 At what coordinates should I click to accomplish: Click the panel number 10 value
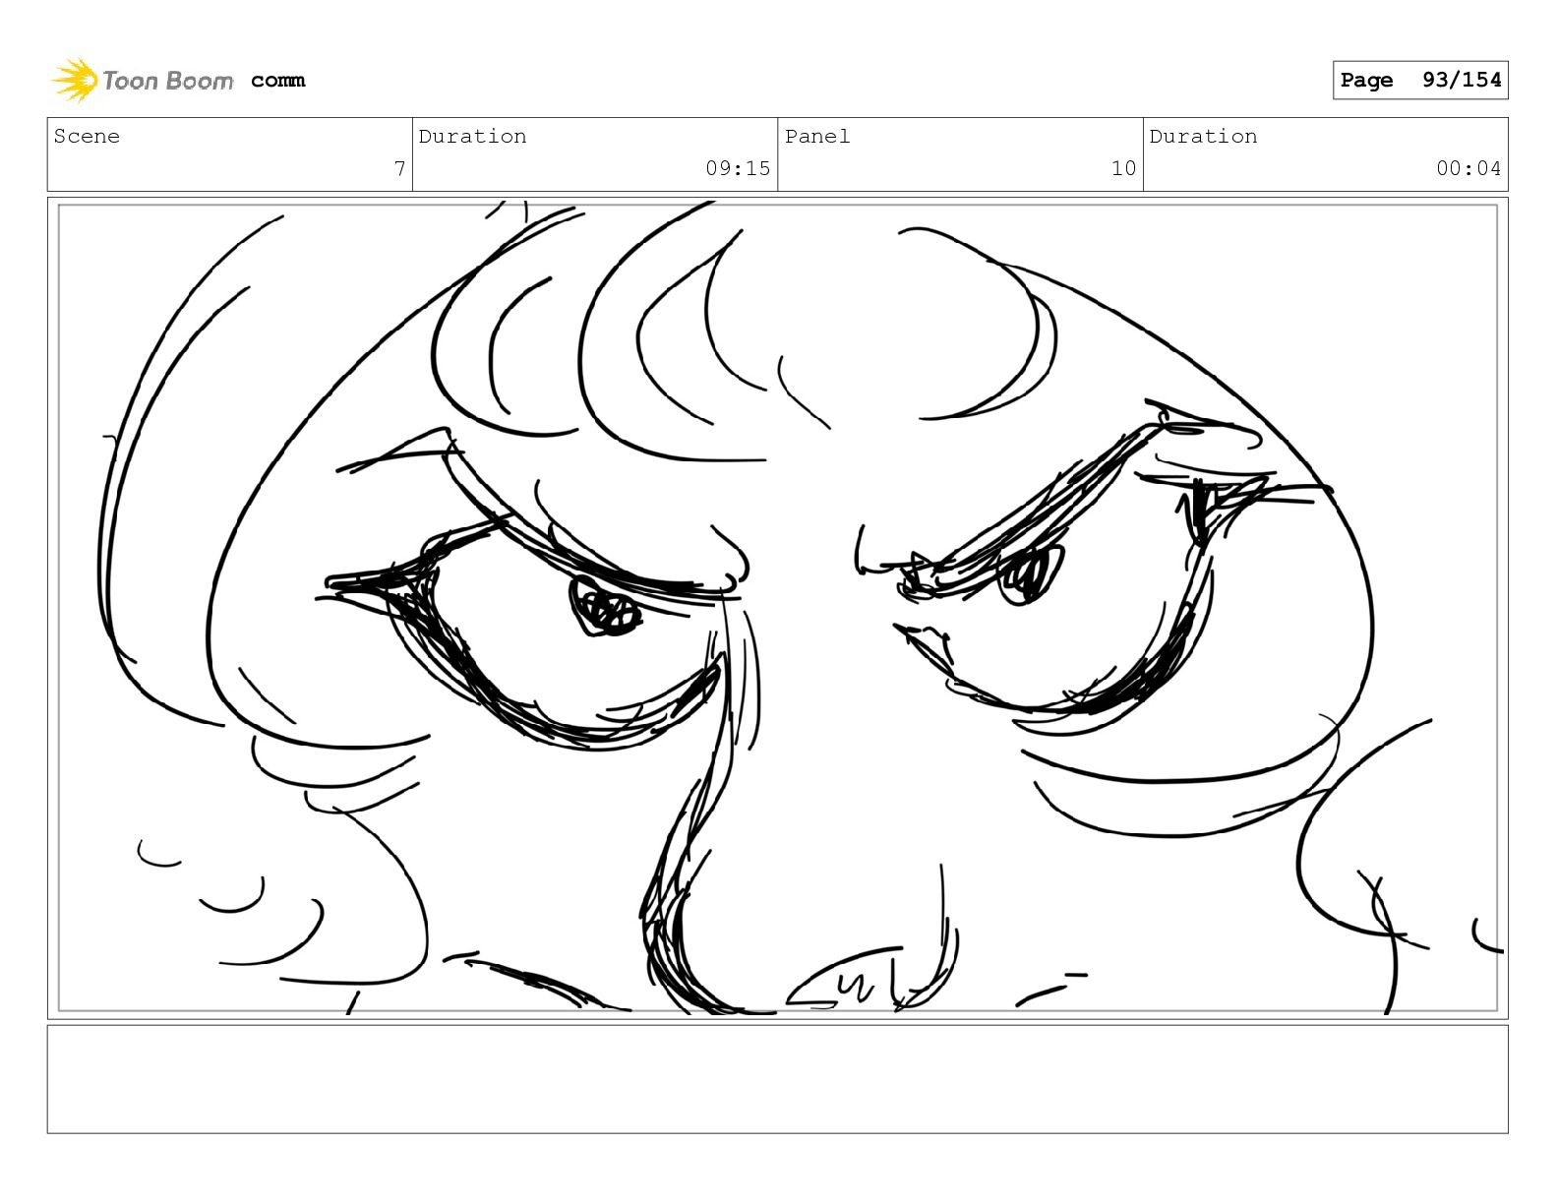pos(1123,168)
